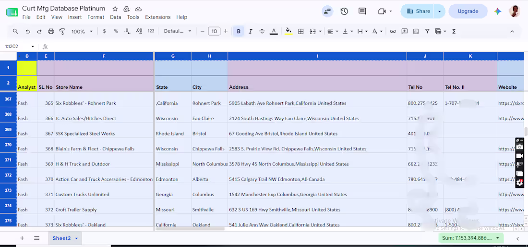
Task: Toggle Bold formatting
Action: click(x=239, y=31)
